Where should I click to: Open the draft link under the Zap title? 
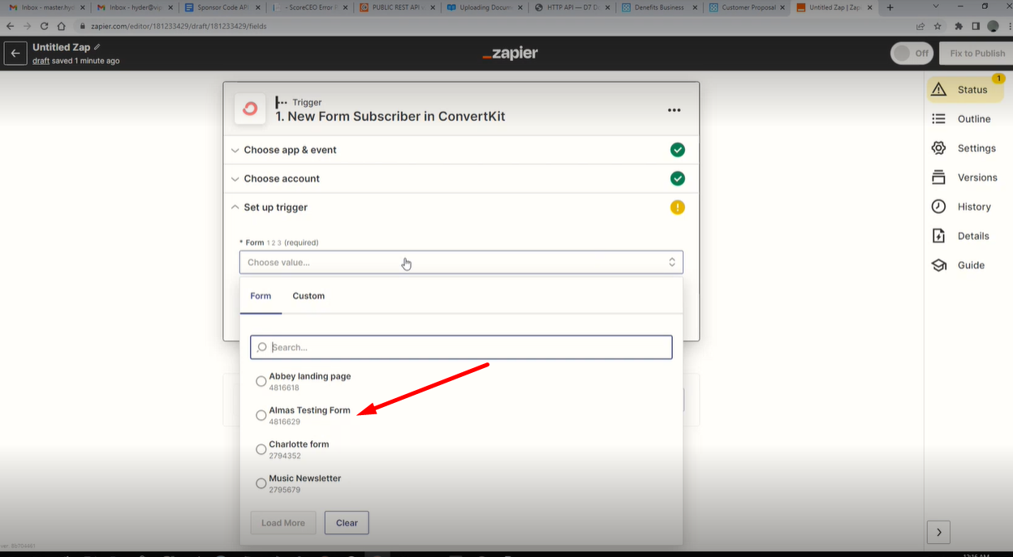click(41, 61)
